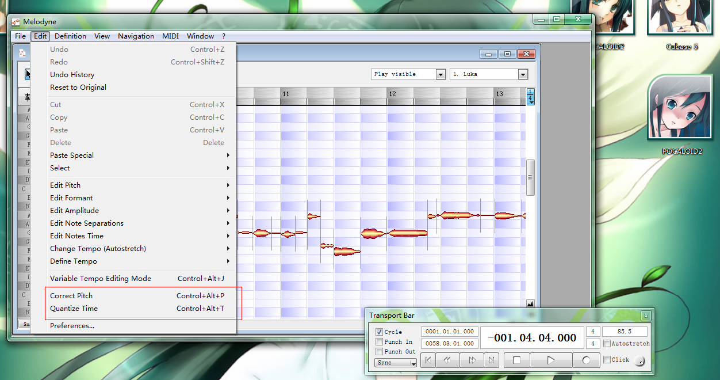Fast forward using the double-right-arrow transport button
The height and width of the screenshot is (380, 720).
tap(472, 360)
